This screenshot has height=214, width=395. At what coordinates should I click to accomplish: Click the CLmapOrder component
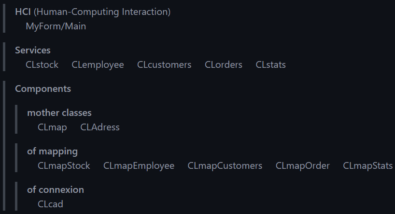coord(303,165)
